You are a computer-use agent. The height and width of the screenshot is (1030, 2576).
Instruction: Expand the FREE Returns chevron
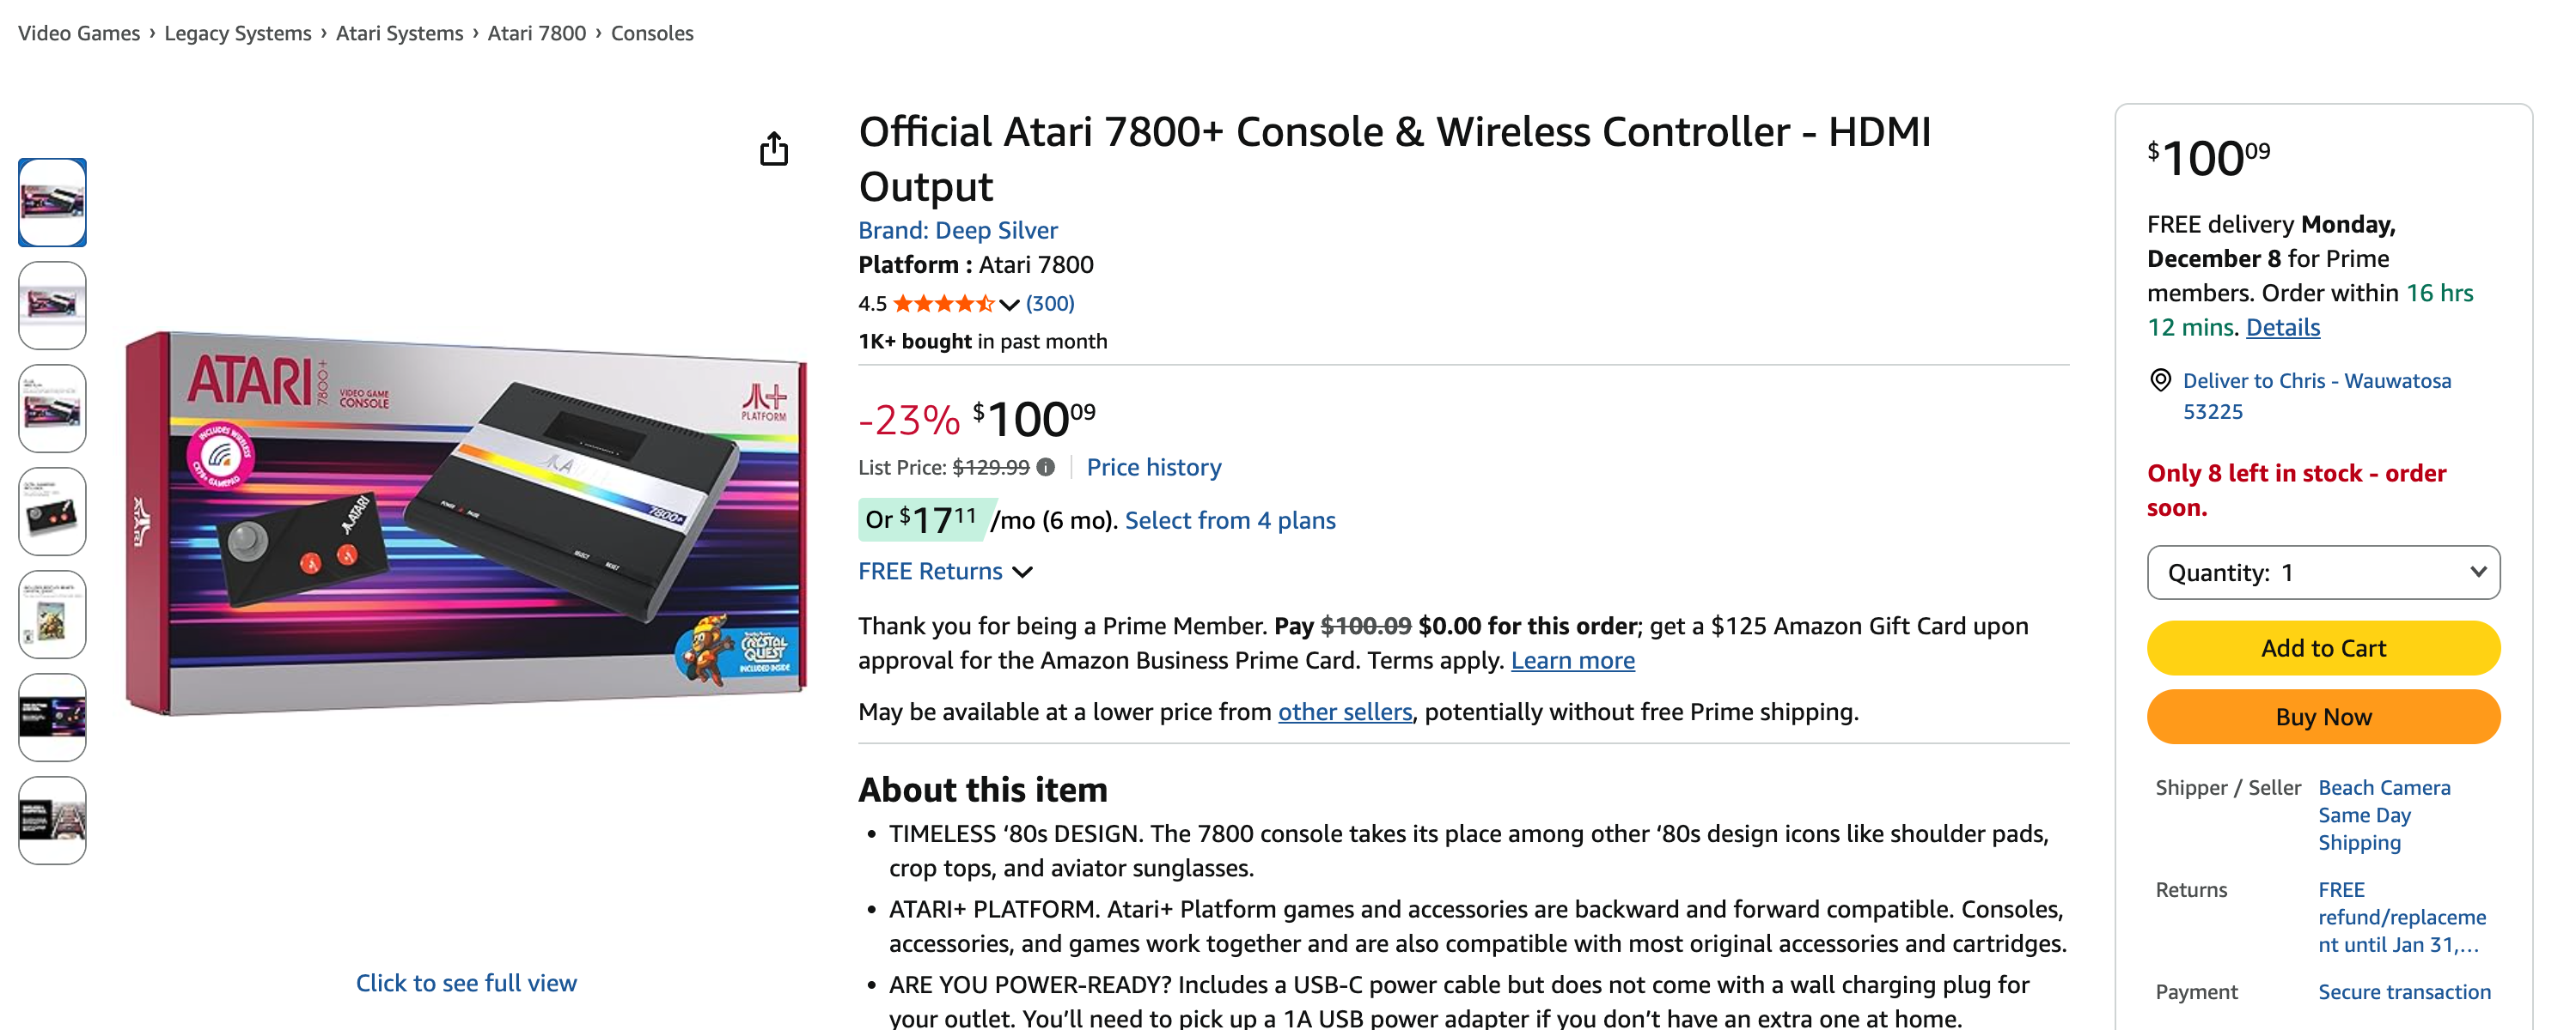(x=1022, y=573)
